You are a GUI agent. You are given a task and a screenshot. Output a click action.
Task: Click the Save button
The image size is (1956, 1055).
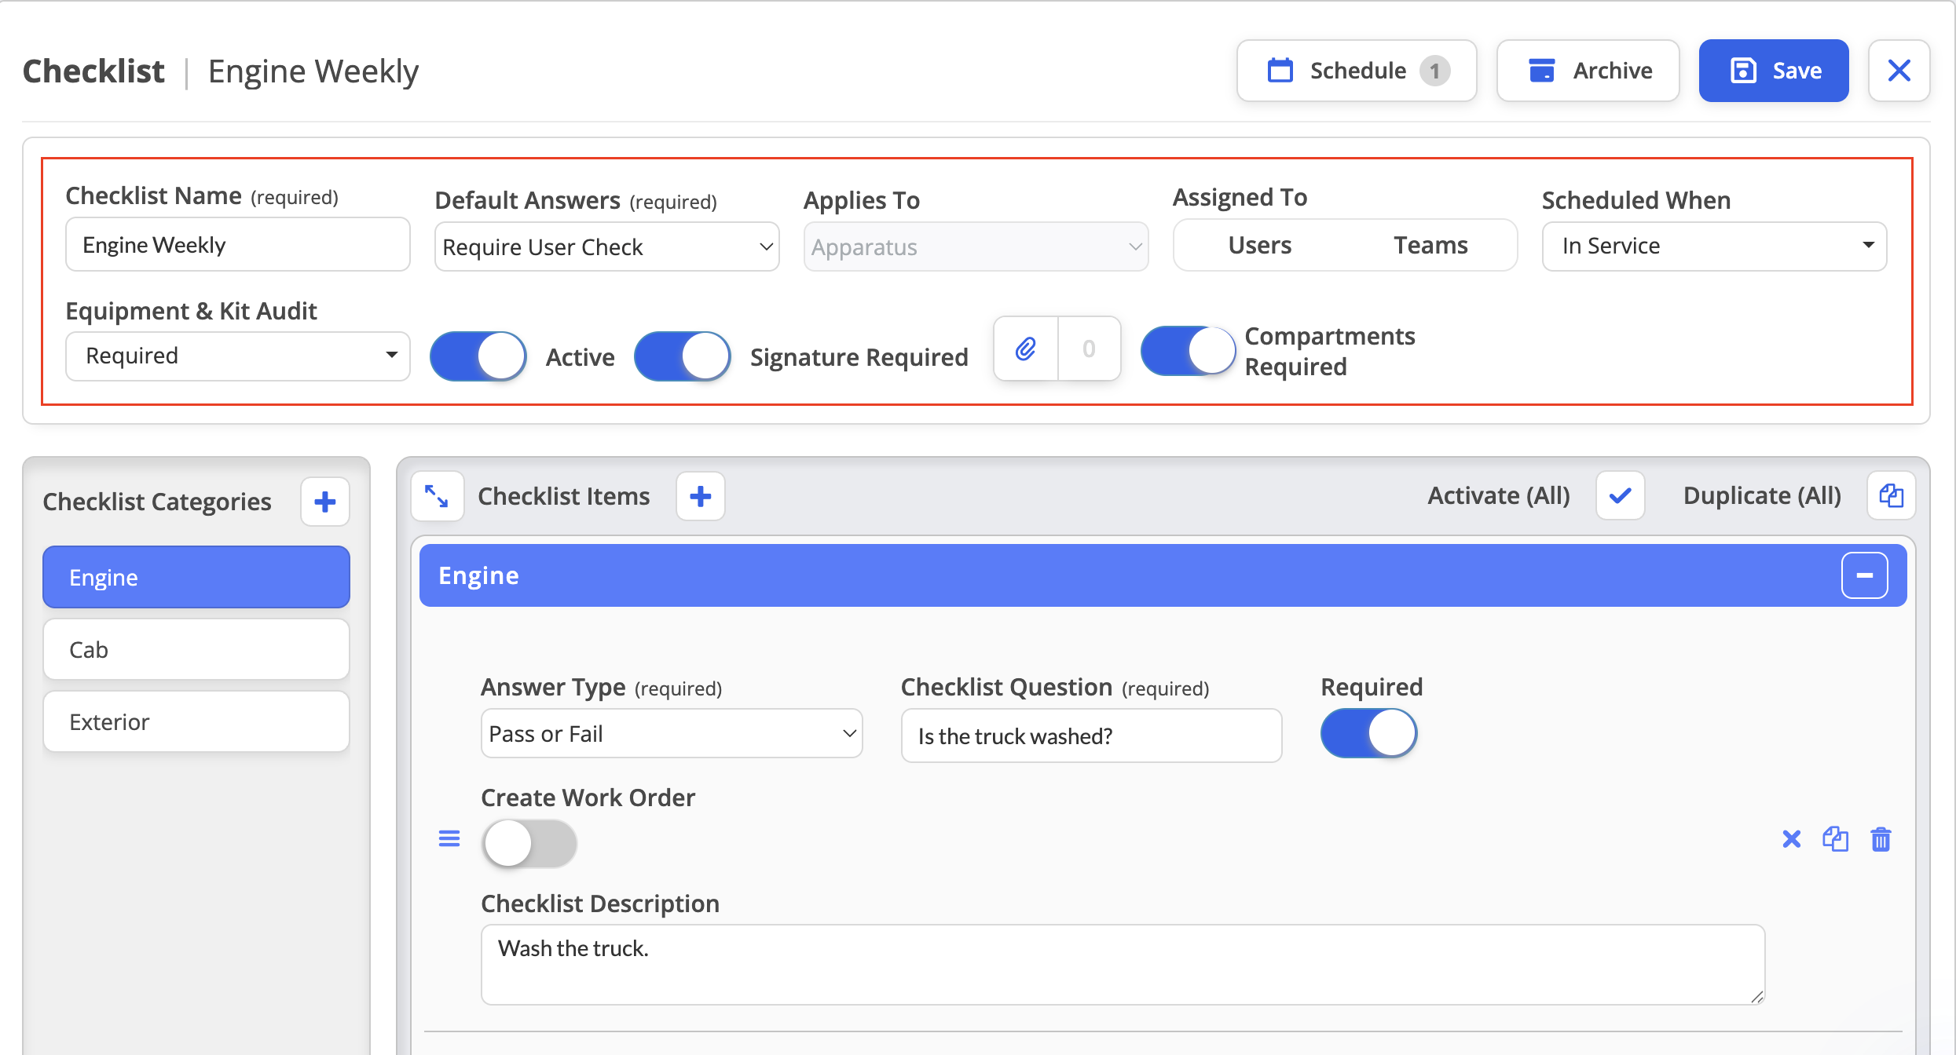(x=1774, y=71)
